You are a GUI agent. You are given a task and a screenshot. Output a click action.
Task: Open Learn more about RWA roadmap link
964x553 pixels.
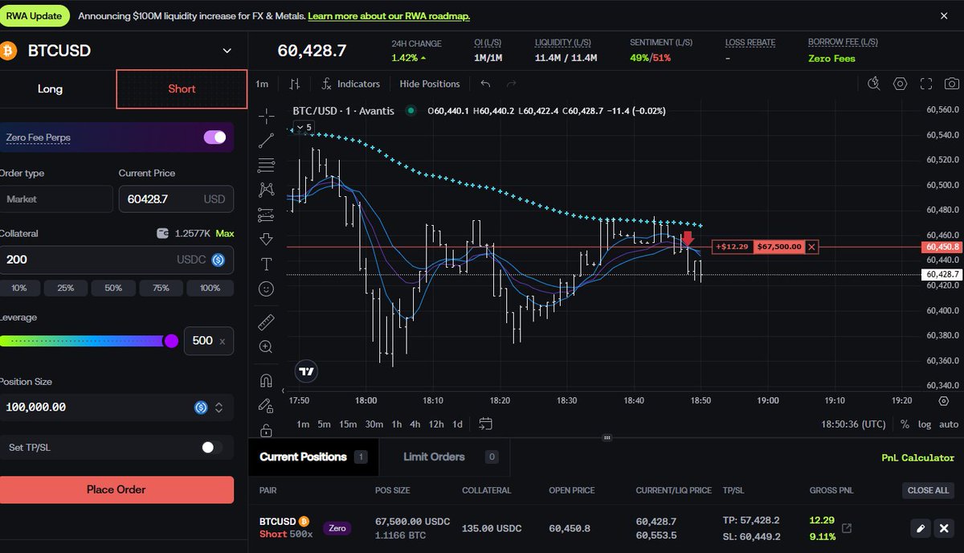pos(389,16)
